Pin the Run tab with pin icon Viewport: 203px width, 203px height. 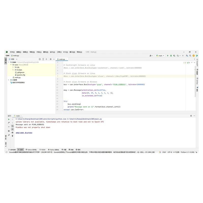9,135
